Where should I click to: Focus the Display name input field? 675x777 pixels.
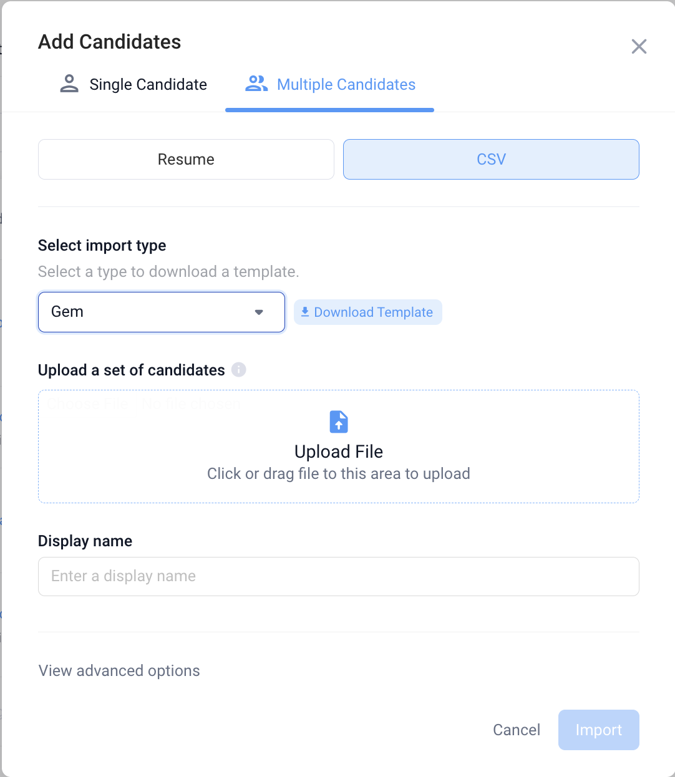(339, 576)
